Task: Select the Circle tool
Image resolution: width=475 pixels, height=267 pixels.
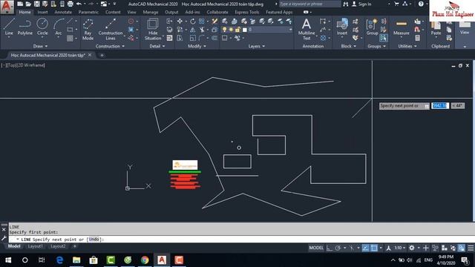Action: click(x=42, y=27)
